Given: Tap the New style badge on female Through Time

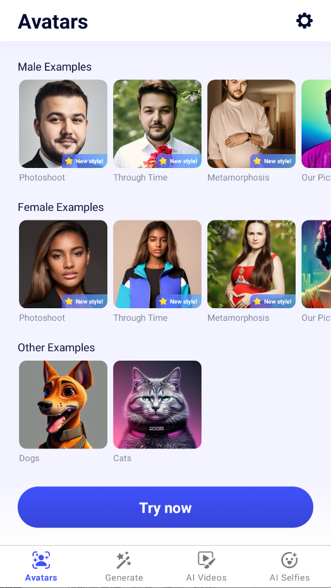Looking at the screenshot, I should pyautogui.click(x=179, y=301).
